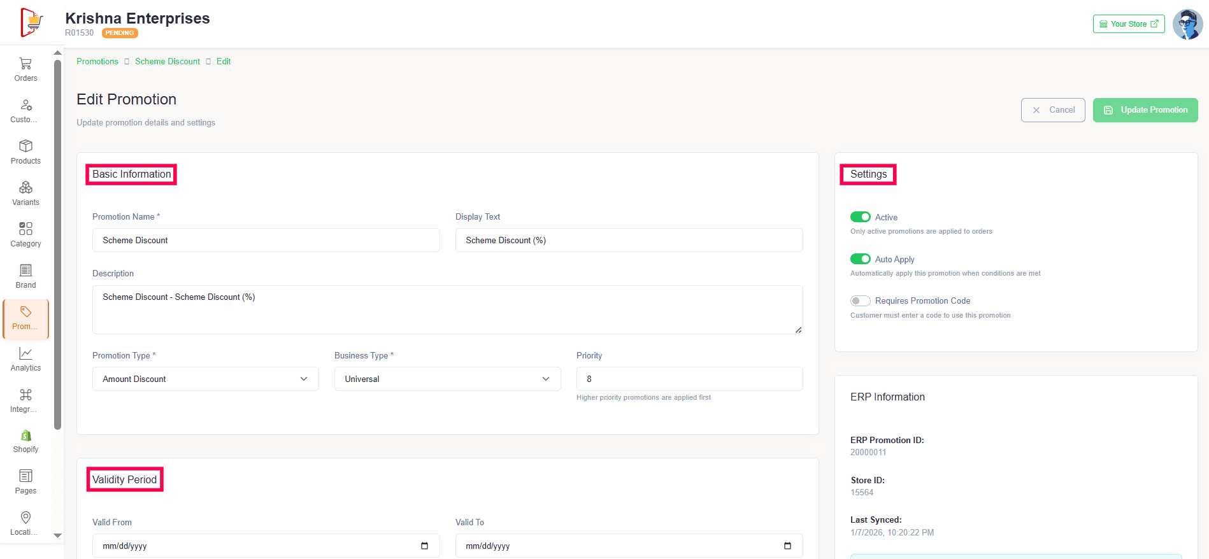Go to Scheme Discount breadcrumb
The height and width of the screenshot is (559, 1209).
click(168, 62)
